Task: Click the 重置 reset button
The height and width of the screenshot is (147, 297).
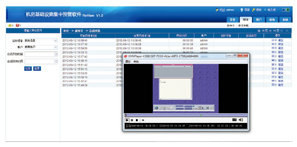Action: [37, 69]
